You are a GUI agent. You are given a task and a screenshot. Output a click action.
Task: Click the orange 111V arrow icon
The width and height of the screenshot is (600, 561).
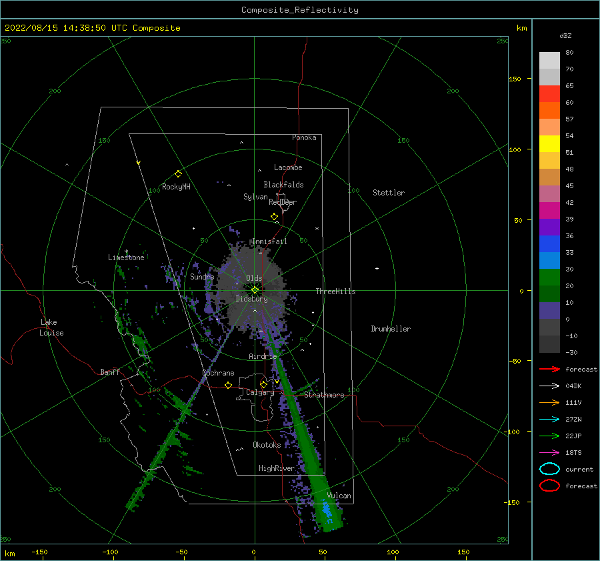(x=549, y=402)
